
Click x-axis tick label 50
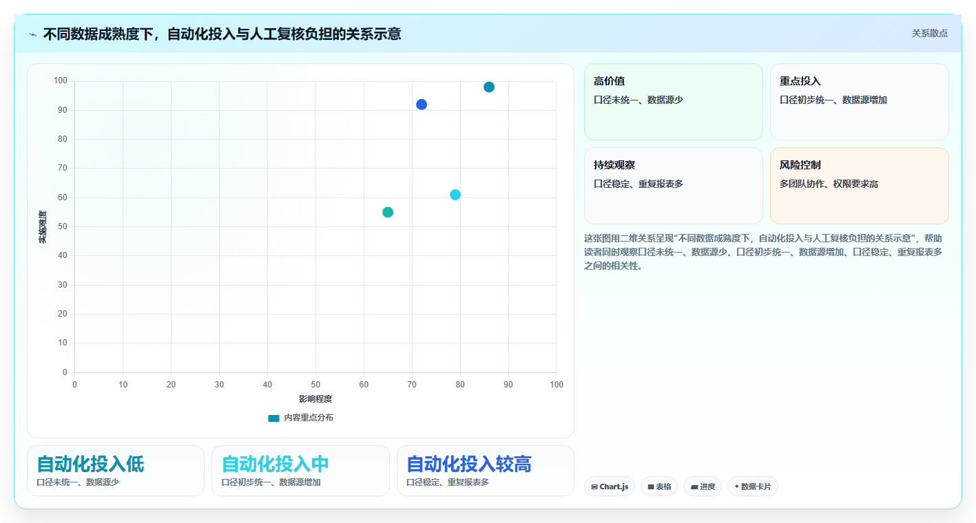315,385
